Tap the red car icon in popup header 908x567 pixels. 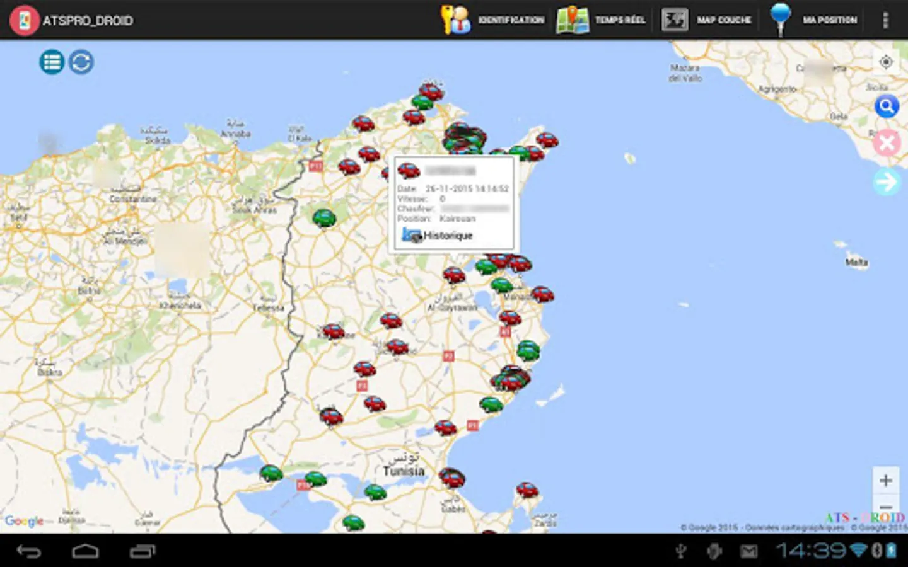click(409, 170)
